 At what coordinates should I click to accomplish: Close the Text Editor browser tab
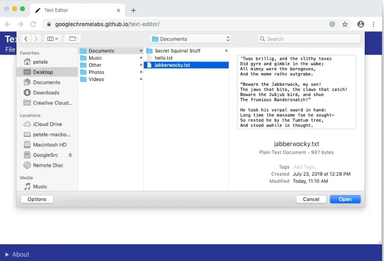118,10
